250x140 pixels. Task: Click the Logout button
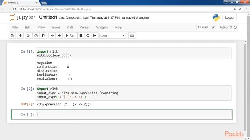point(230,17)
